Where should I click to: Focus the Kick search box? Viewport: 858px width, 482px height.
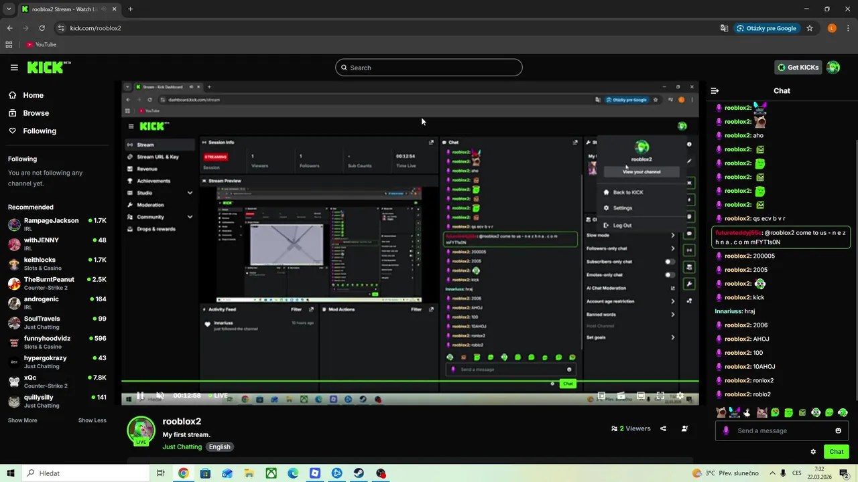pos(428,68)
